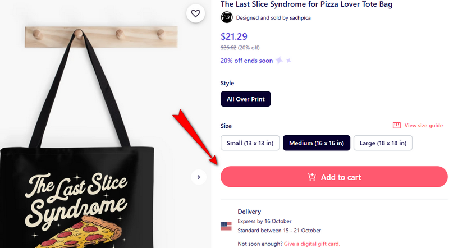Click the heart favorite icon
Screen dimensions: 449x248
point(195,13)
